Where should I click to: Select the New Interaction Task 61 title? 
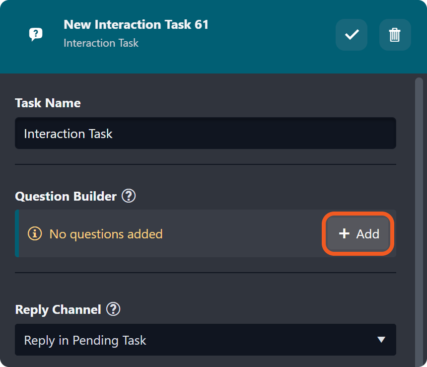pos(136,24)
